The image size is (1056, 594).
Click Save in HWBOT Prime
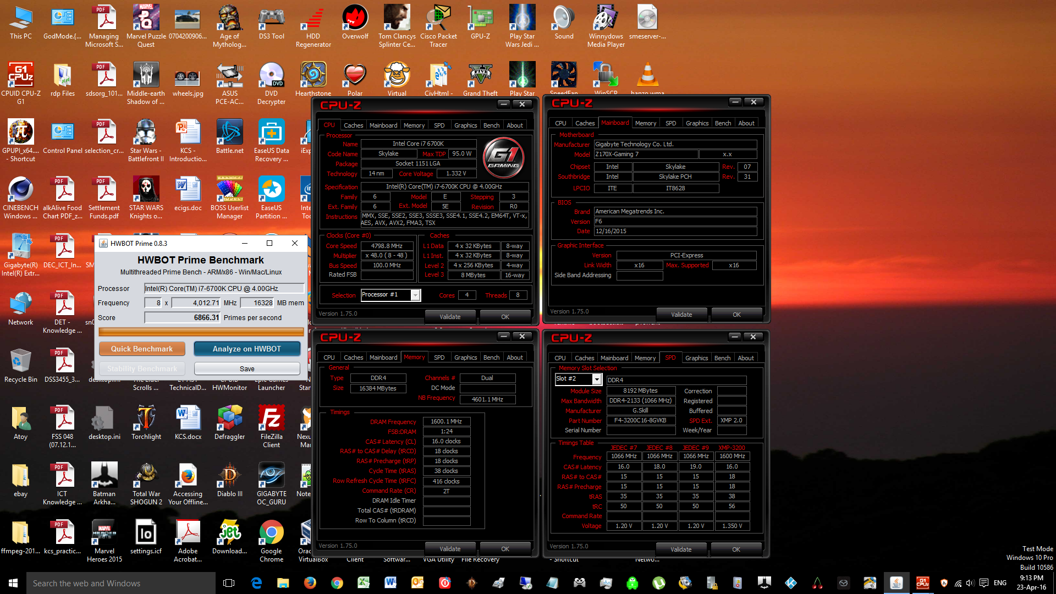pyautogui.click(x=247, y=369)
